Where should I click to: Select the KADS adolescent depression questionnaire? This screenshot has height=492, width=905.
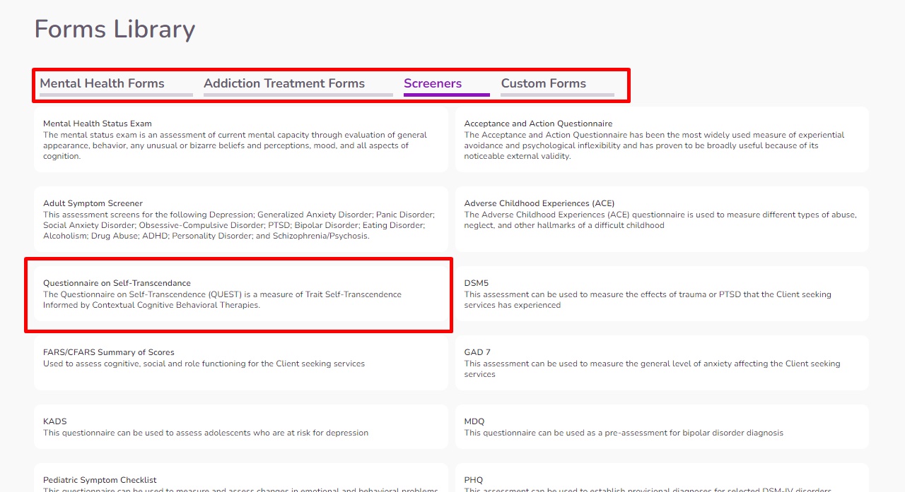[x=240, y=427]
